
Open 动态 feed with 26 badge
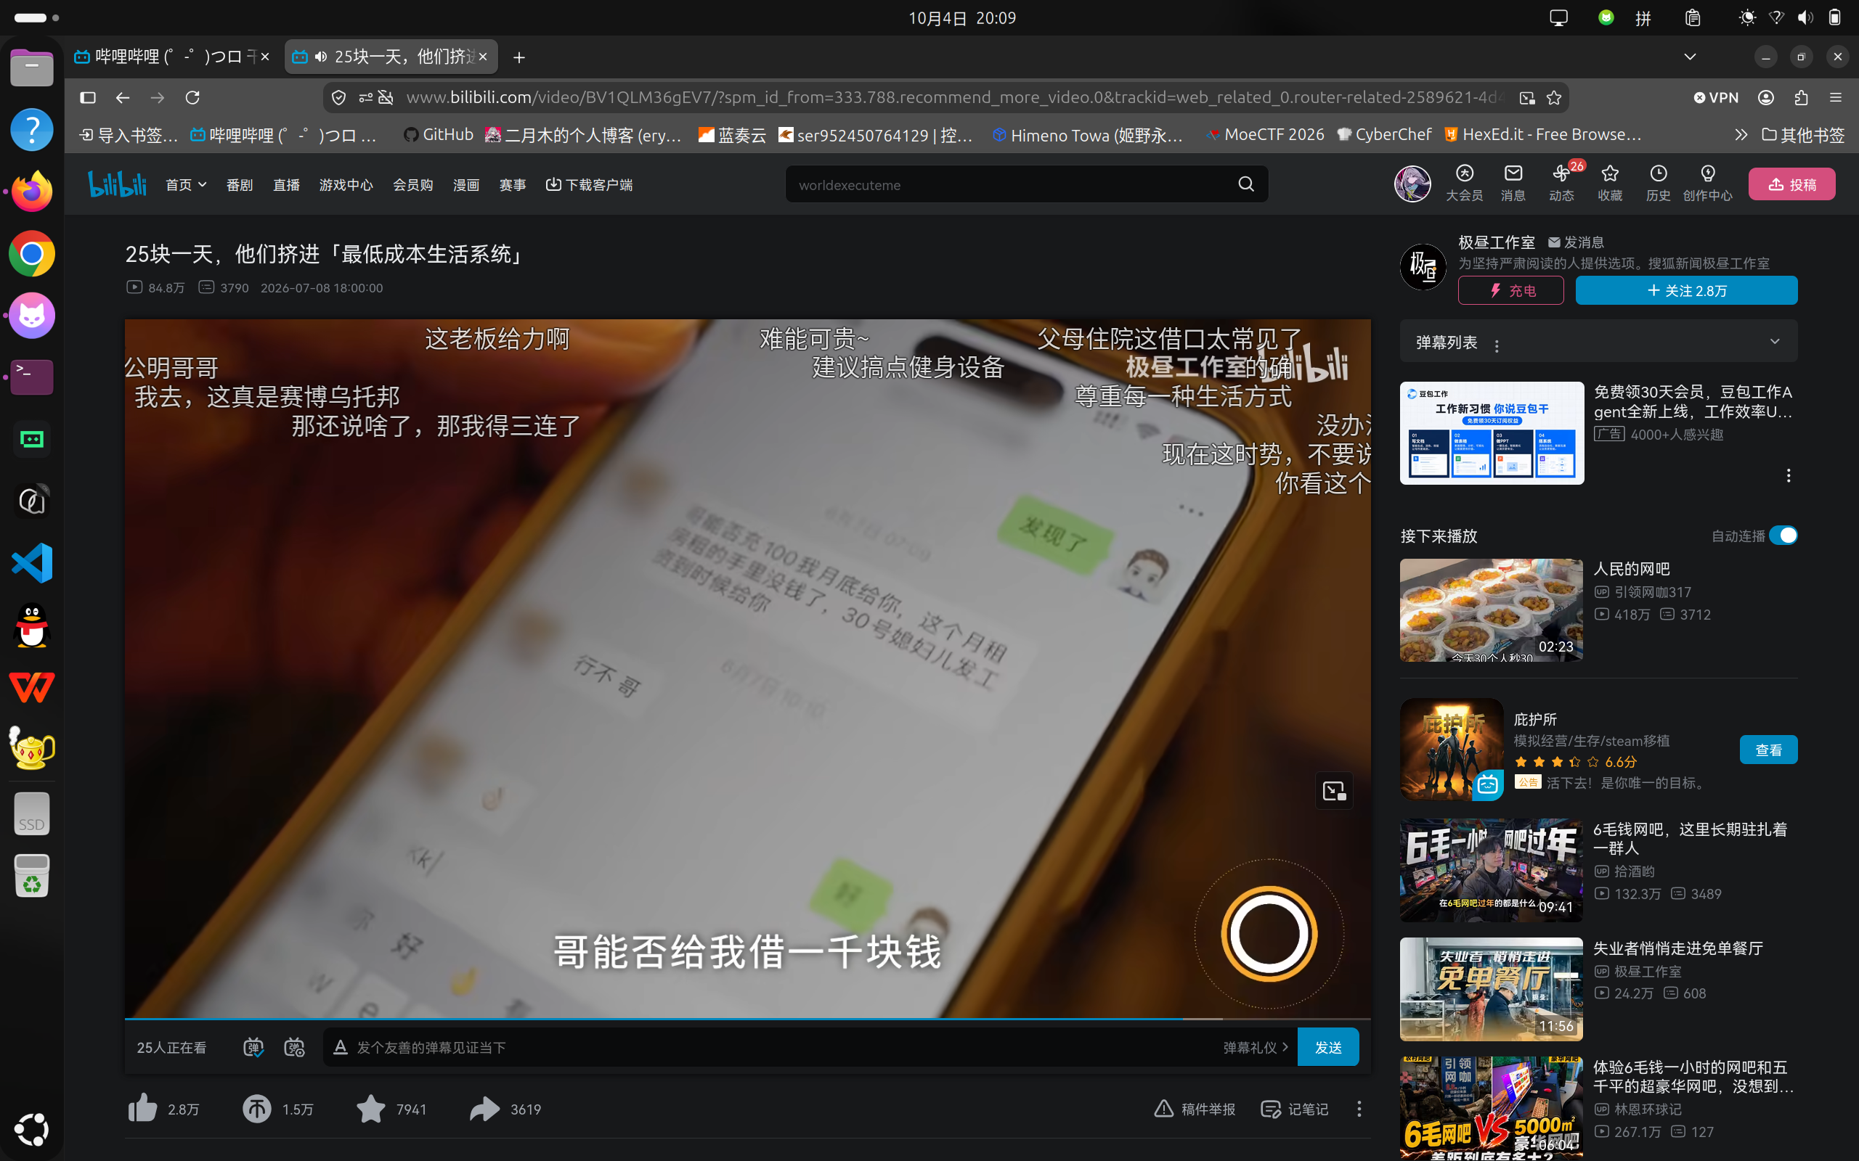[1562, 184]
